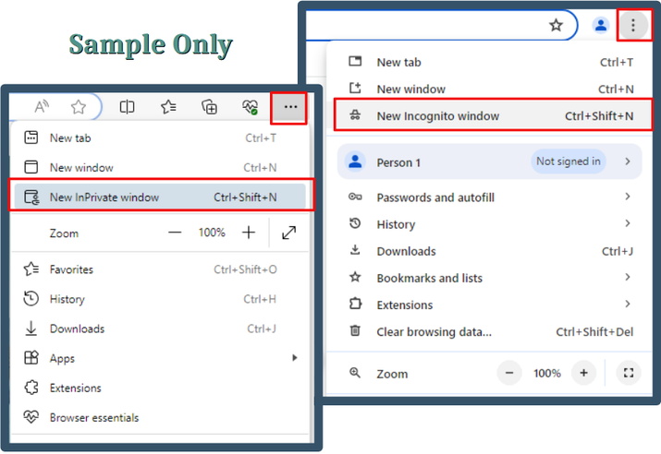Select New tab in Edge menu

[x=160, y=138]
